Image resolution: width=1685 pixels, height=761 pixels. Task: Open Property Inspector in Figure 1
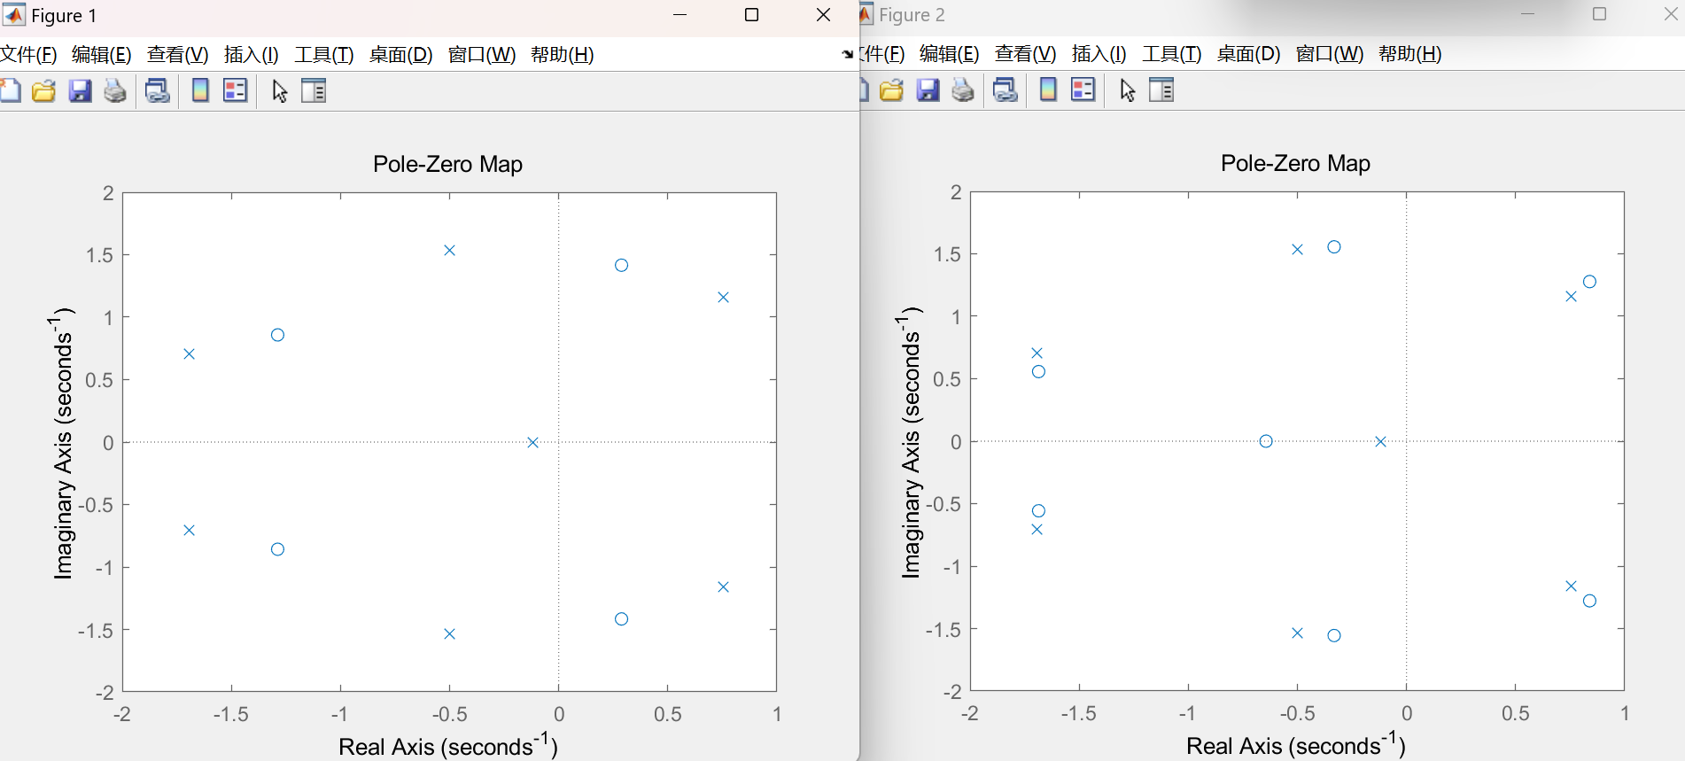coord(314,91)
